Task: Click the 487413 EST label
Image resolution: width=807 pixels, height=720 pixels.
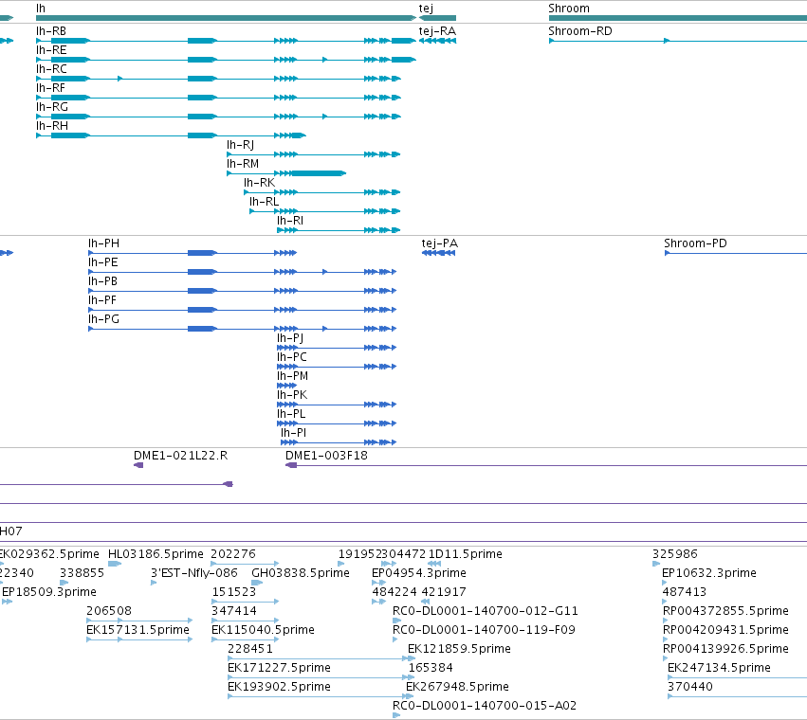Action: pyautogui.click(x=685, y=592)
